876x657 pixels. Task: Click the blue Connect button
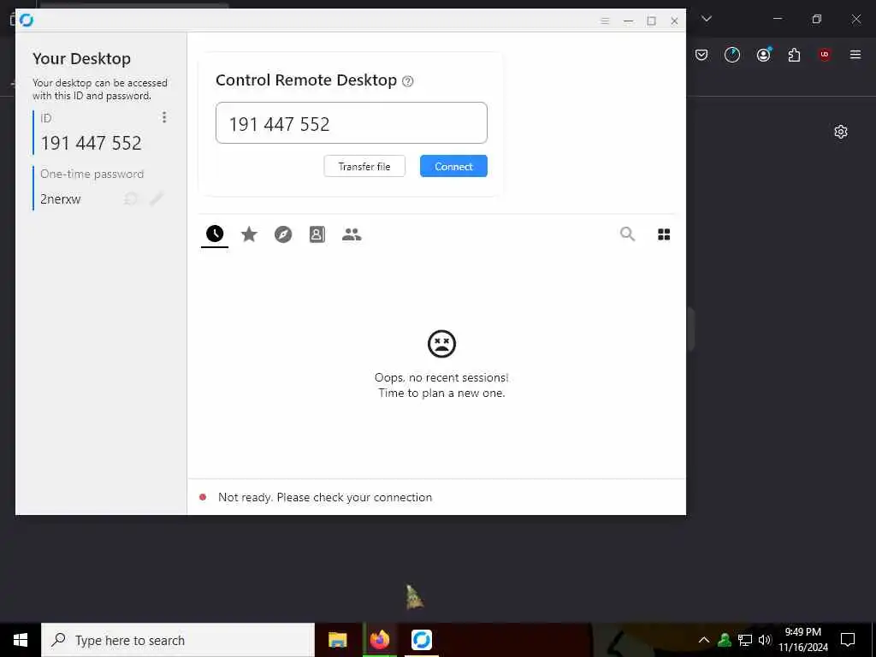453,167
